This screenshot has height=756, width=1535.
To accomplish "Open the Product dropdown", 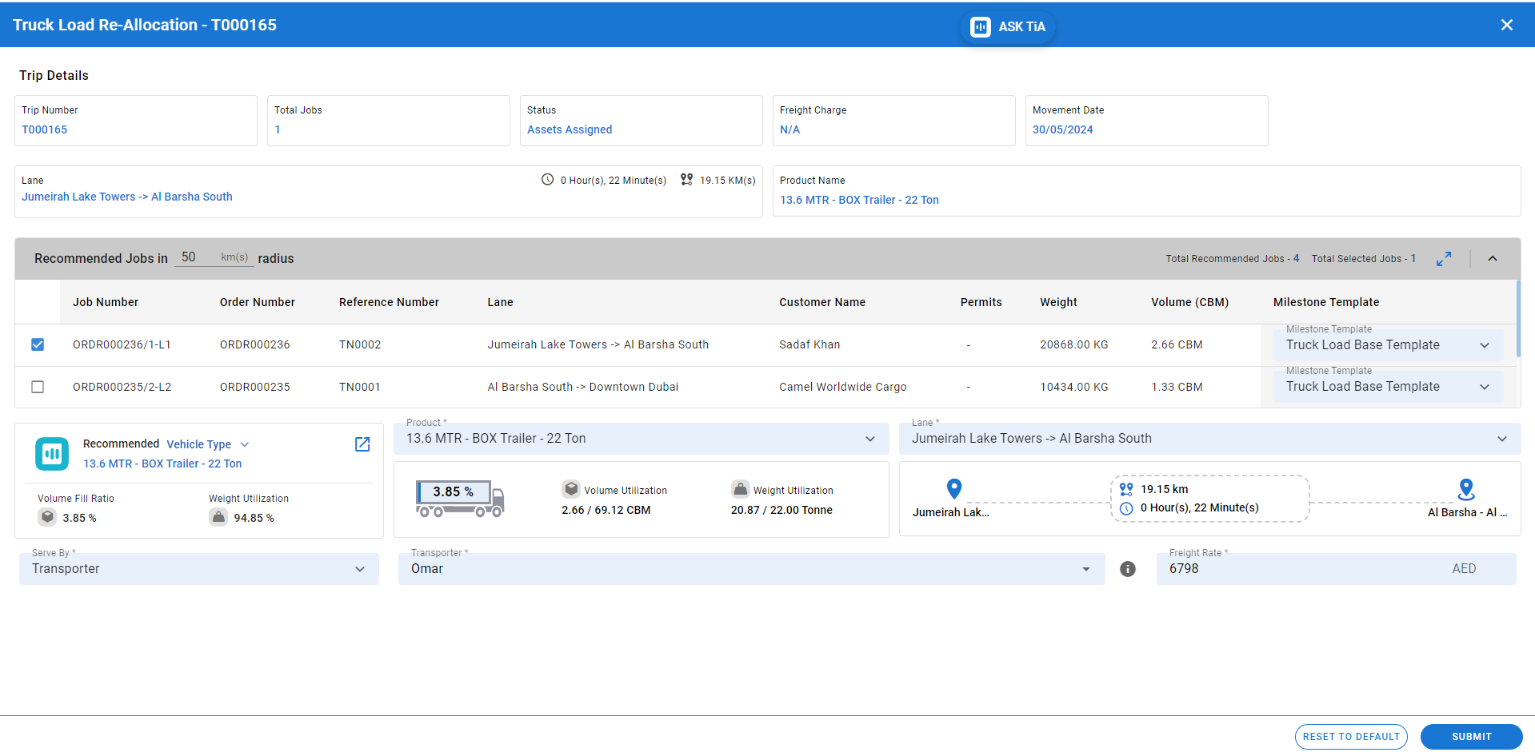I will (x=640, y=439).
